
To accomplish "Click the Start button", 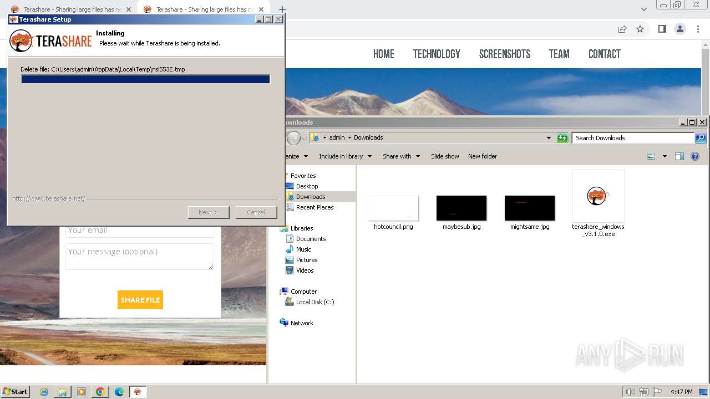I will pyautogui.click(x=16, y=392).
